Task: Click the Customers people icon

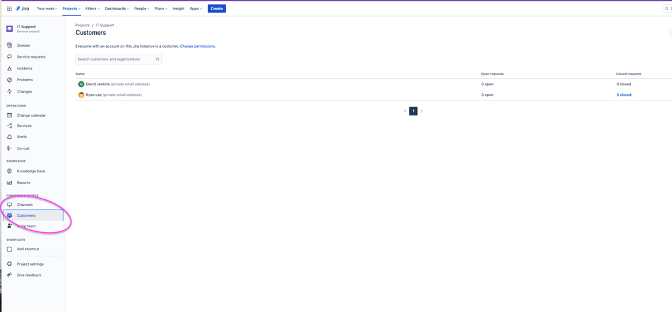Action: click(9, 215)
